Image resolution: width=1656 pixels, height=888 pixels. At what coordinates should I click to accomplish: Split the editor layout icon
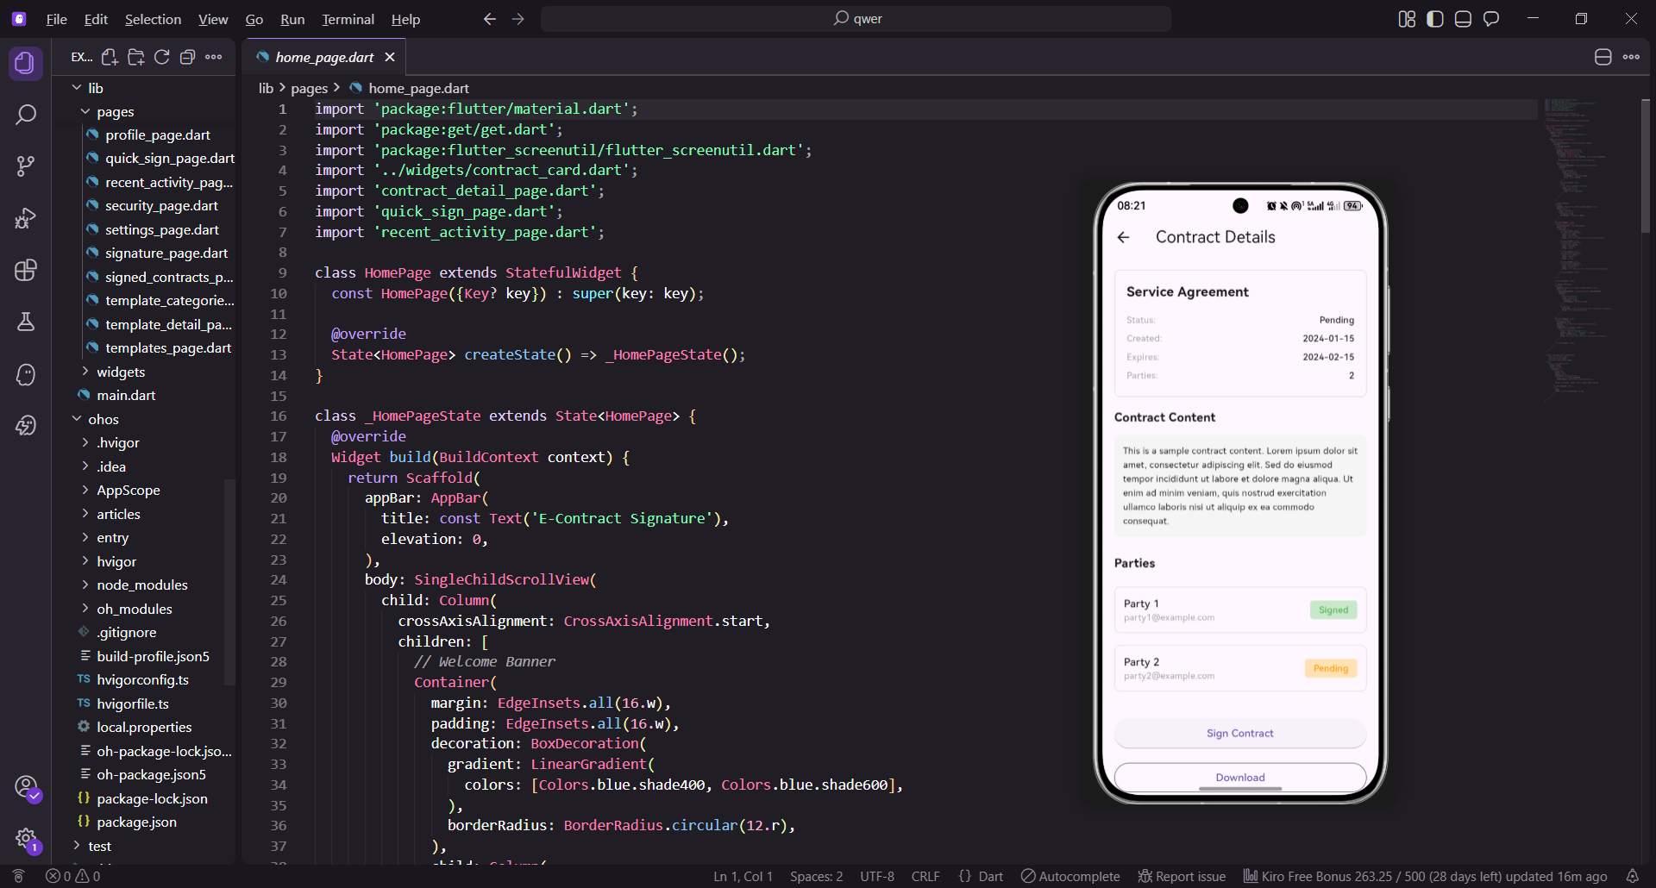coord(1603,57)
